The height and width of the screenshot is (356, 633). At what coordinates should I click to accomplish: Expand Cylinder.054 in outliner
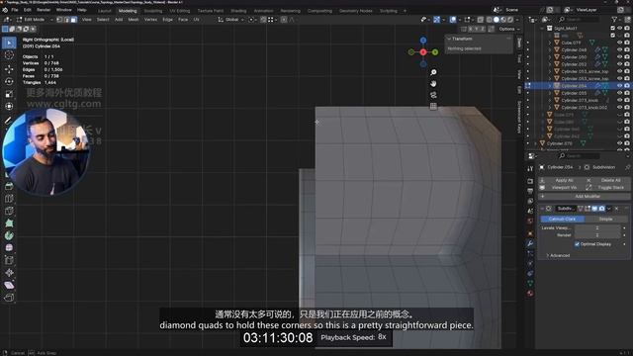pyautogui.click(x=550, y=86)
